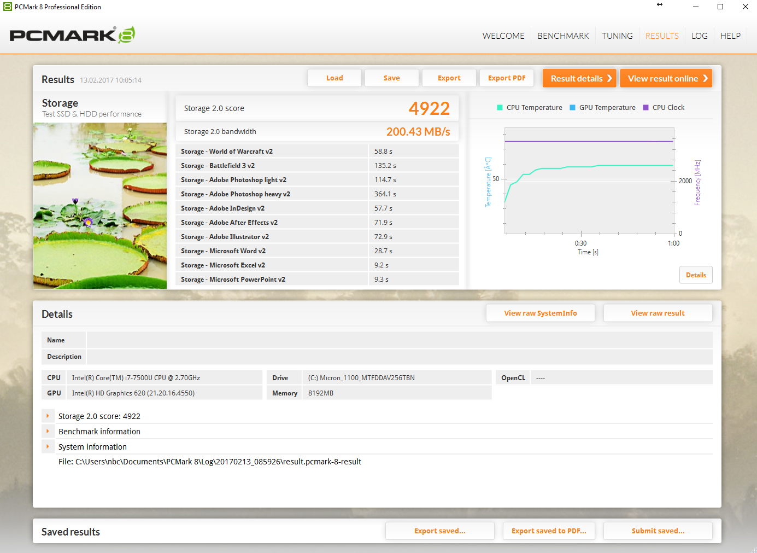Select the Microsoft PowerPoint v2 row
Viewport: 757px width, 553px height.
[x=317, y=280]
